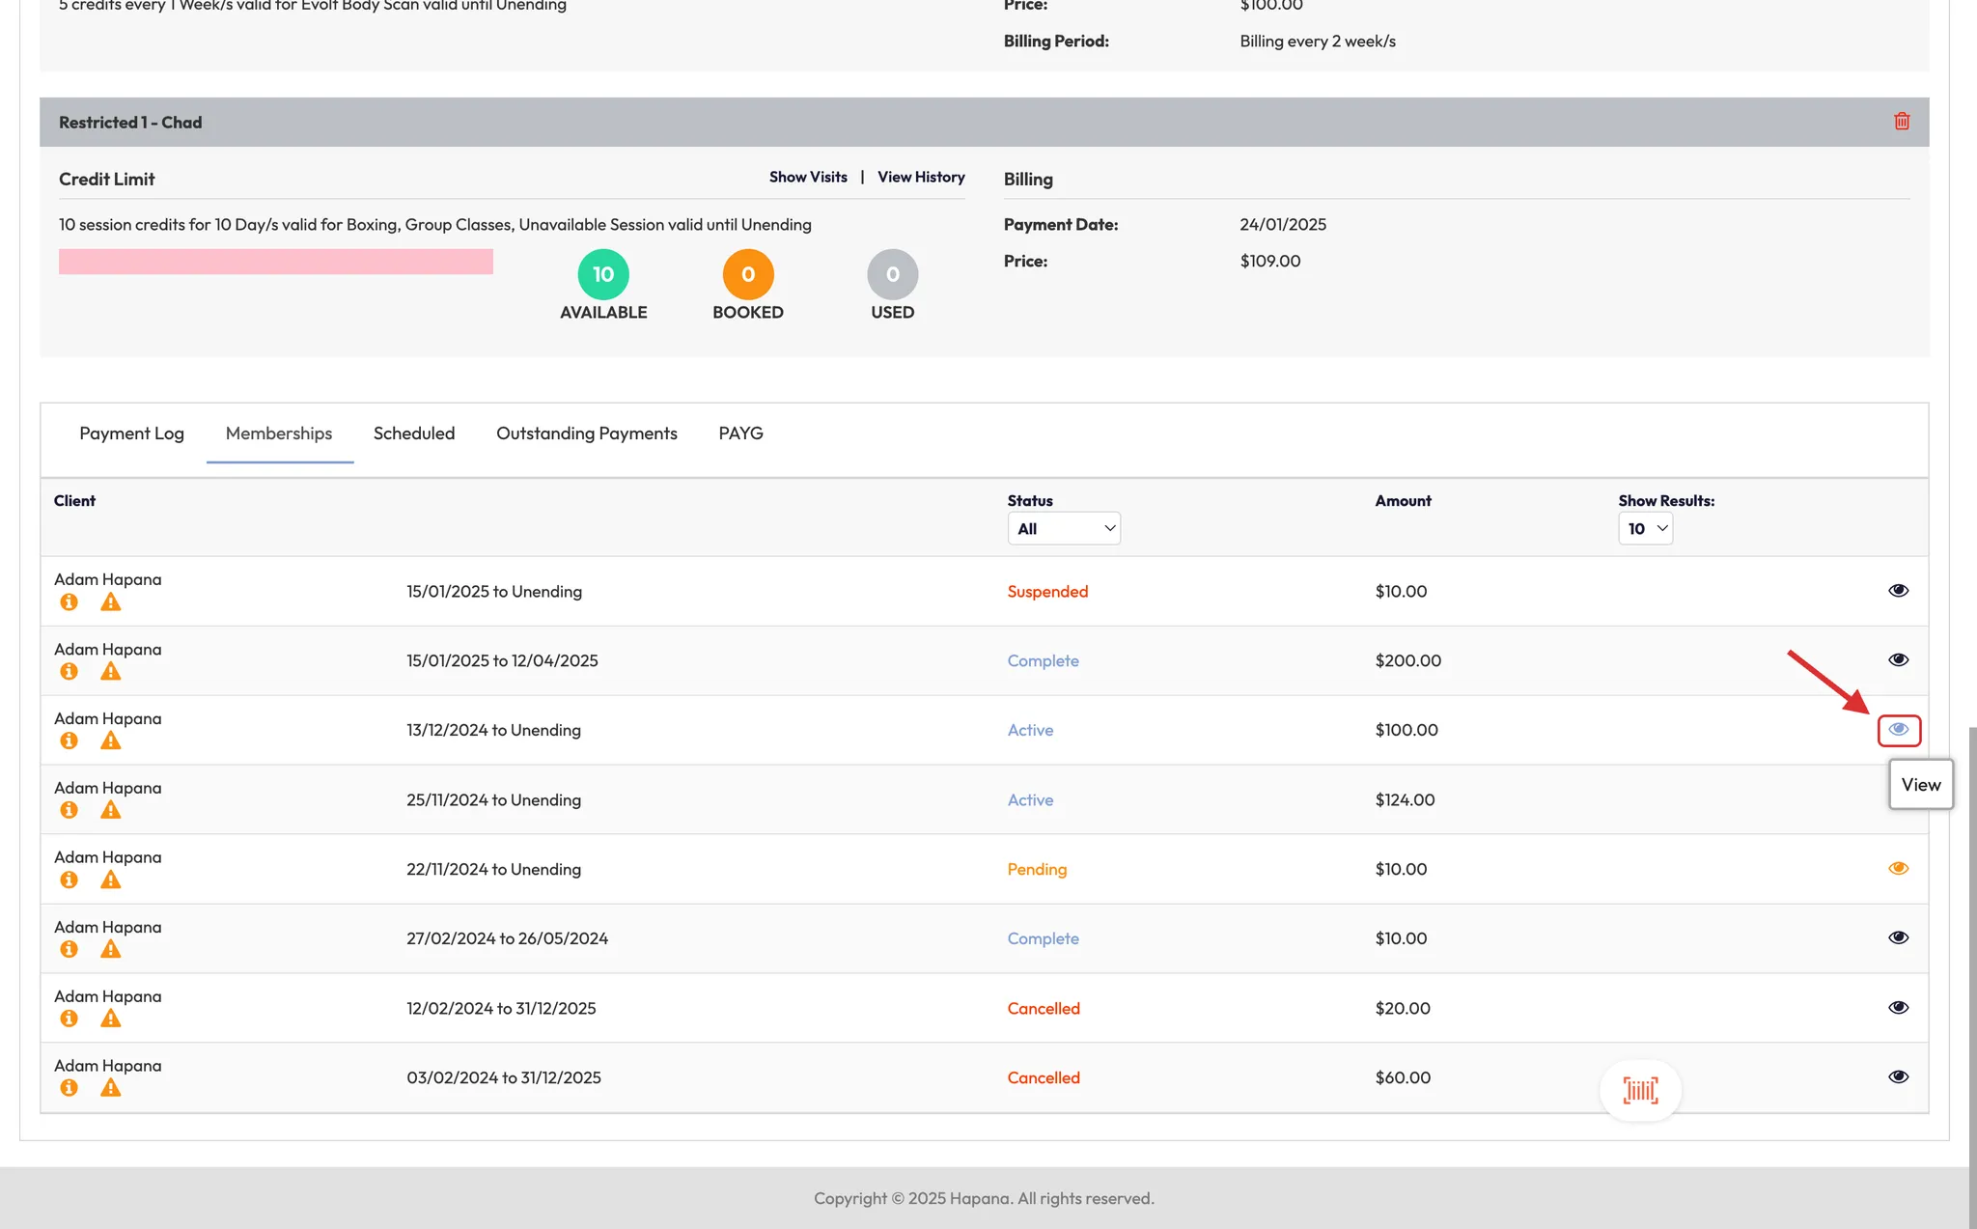The image size is (1977, 1229).
Task: View the Suspended $10.00 membership via eye icon
Action: [x=1898, y=591]
